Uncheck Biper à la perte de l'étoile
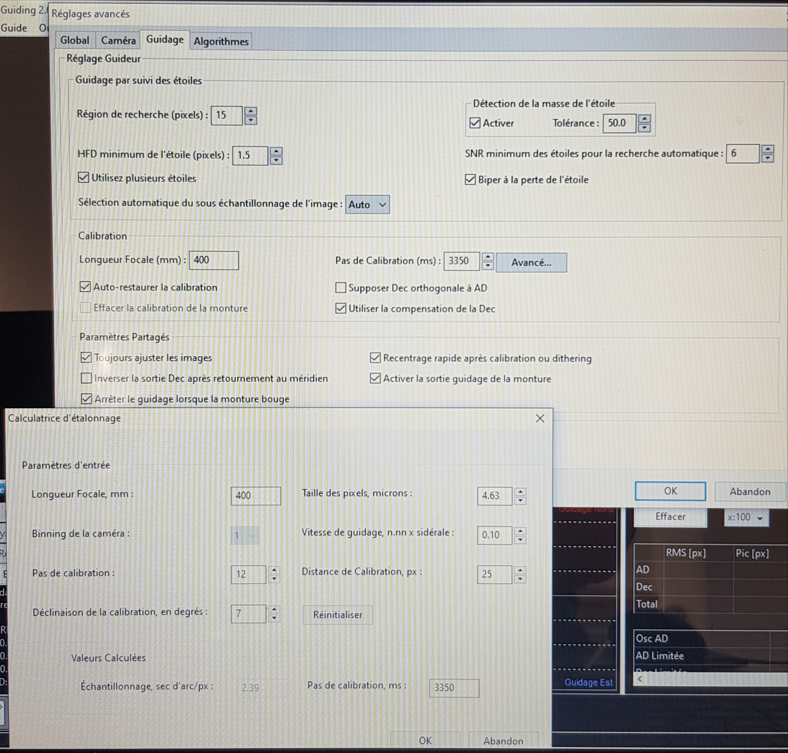This screenshot has height=753, width=788. pos(470,180)
